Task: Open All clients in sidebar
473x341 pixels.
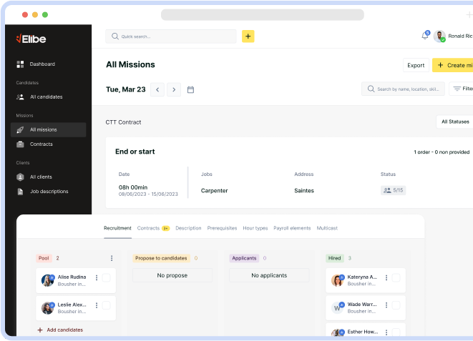Action: [40, 177]
